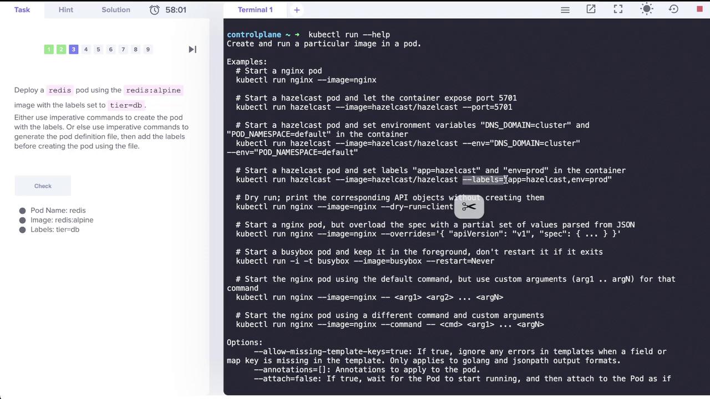This screenshot has height=399, width=710.
Task: Switch to the Task tab
Action: 22,10
